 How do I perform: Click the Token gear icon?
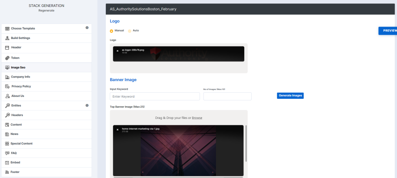(x=7, y=58)
